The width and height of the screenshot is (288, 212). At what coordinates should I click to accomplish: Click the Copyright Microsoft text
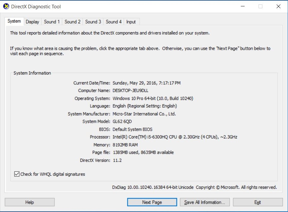coord(236,187)
